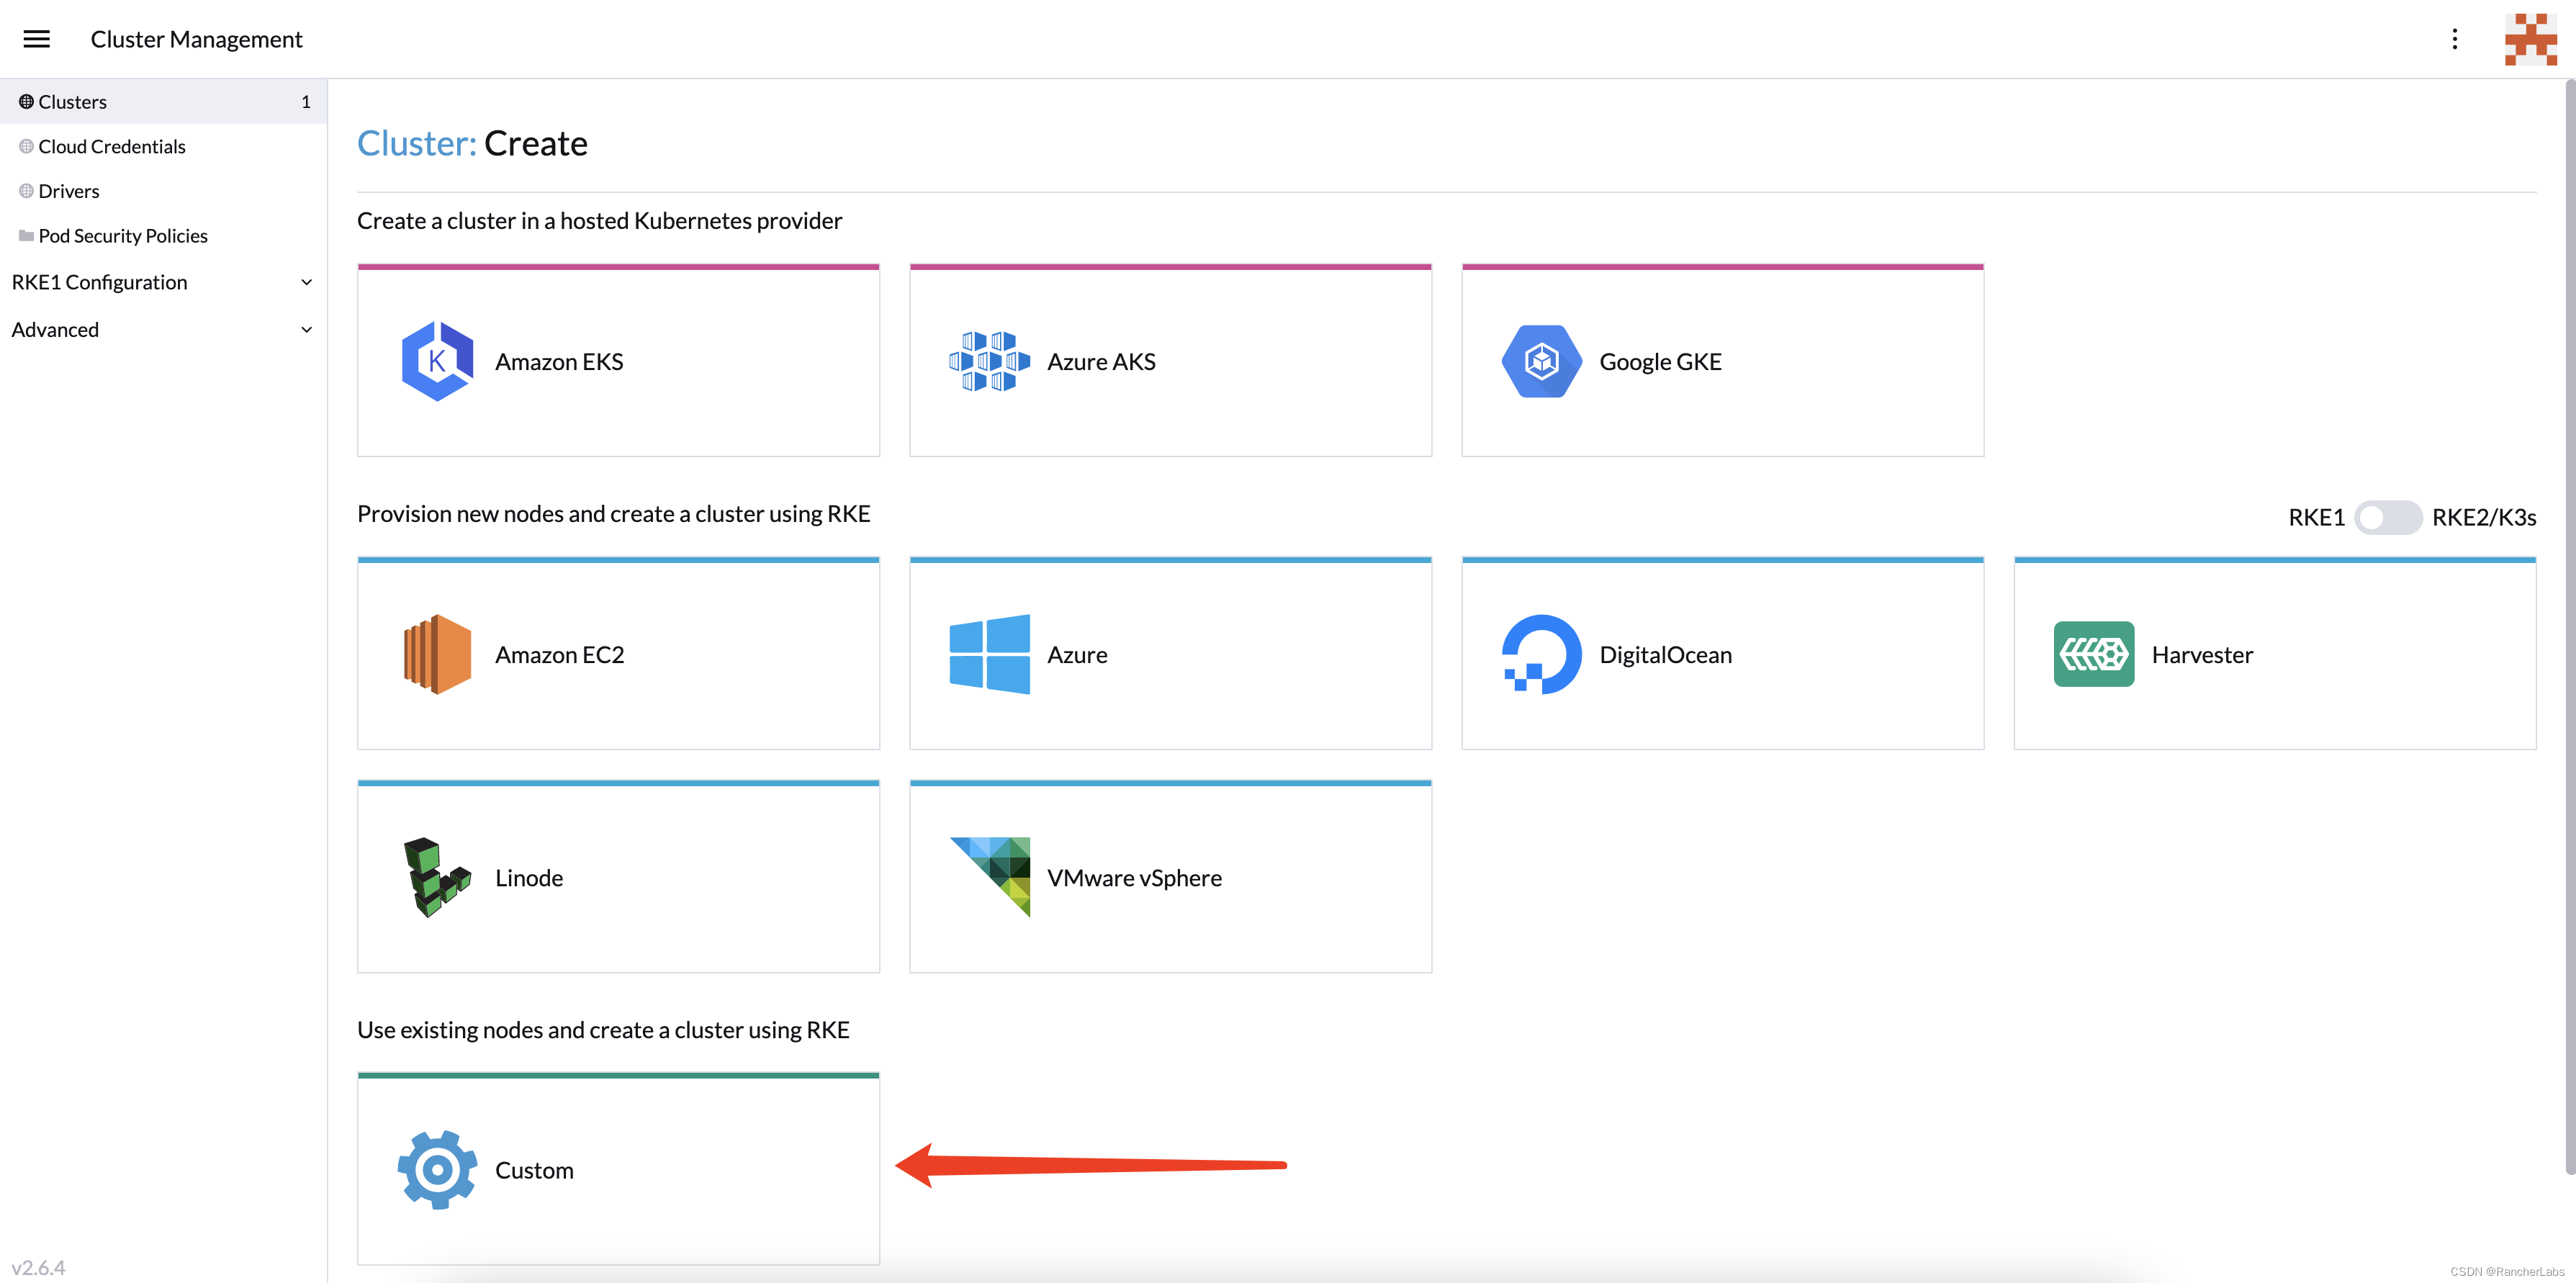Click the Cluster: breadcrumb link
Viewport: 2576px width, 1283px height.
pos(417,144)
